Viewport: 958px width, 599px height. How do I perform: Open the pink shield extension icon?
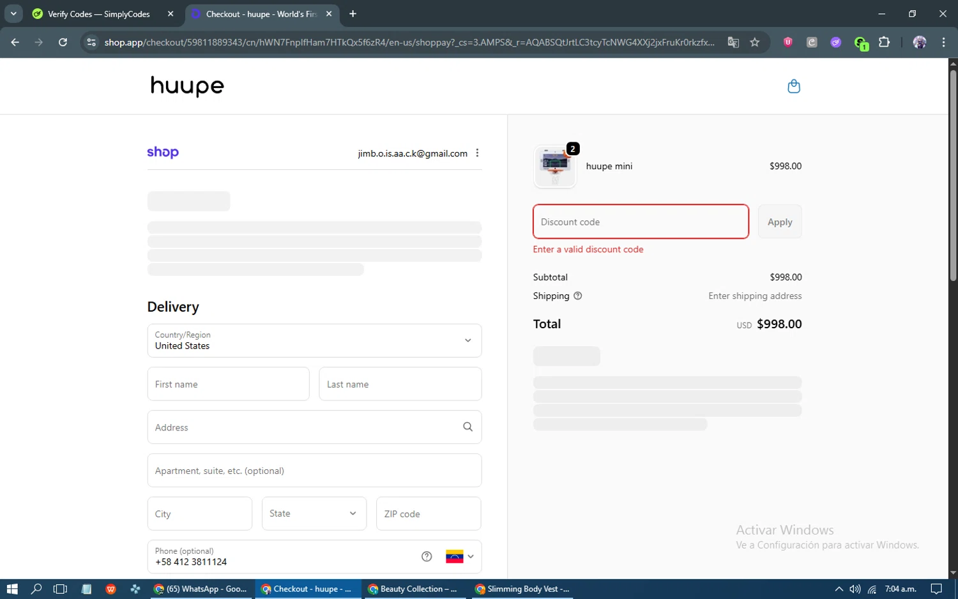click(x=788, y=42)
